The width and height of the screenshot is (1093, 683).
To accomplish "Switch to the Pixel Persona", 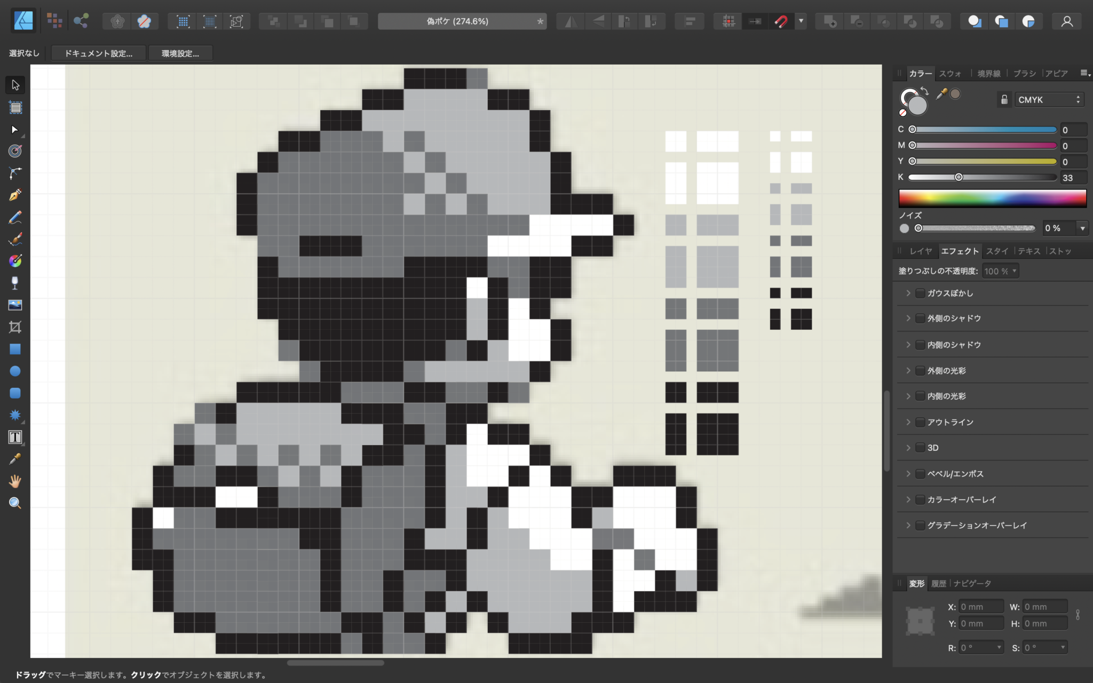I will point(54,21).
